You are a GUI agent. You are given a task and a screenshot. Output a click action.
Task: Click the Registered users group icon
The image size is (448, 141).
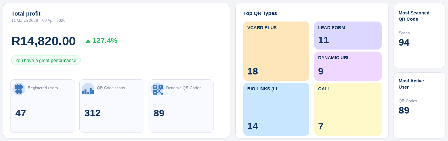19,89
